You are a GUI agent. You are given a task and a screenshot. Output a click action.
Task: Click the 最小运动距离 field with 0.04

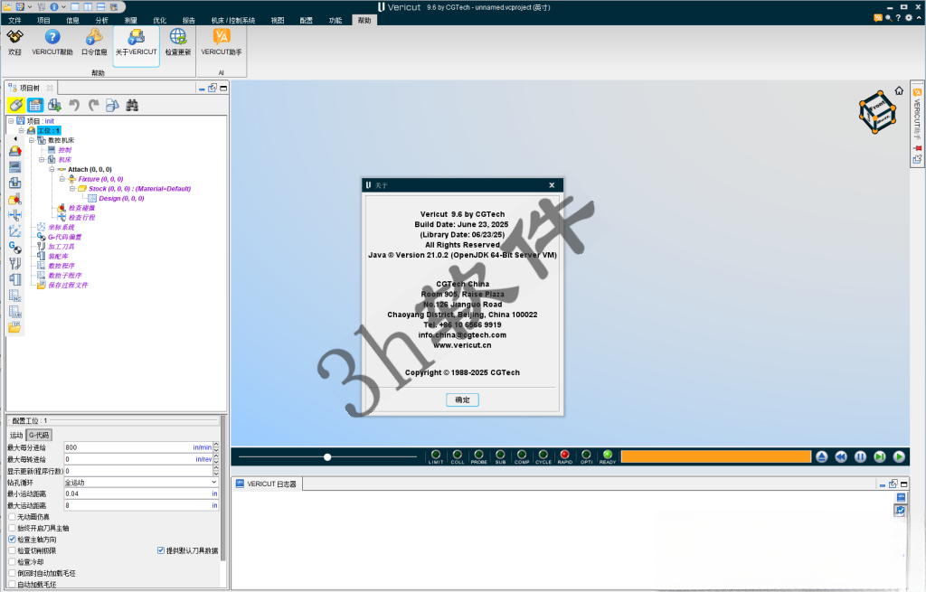tap(141, 493)
